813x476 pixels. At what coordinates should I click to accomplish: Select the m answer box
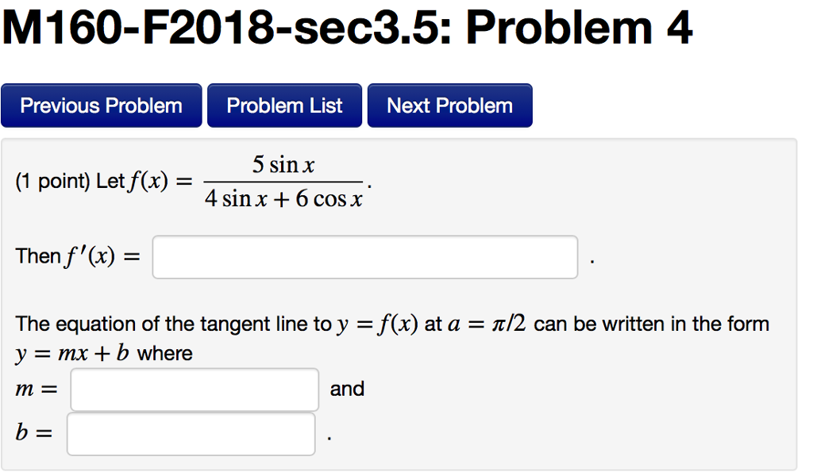tap(194, 389)
